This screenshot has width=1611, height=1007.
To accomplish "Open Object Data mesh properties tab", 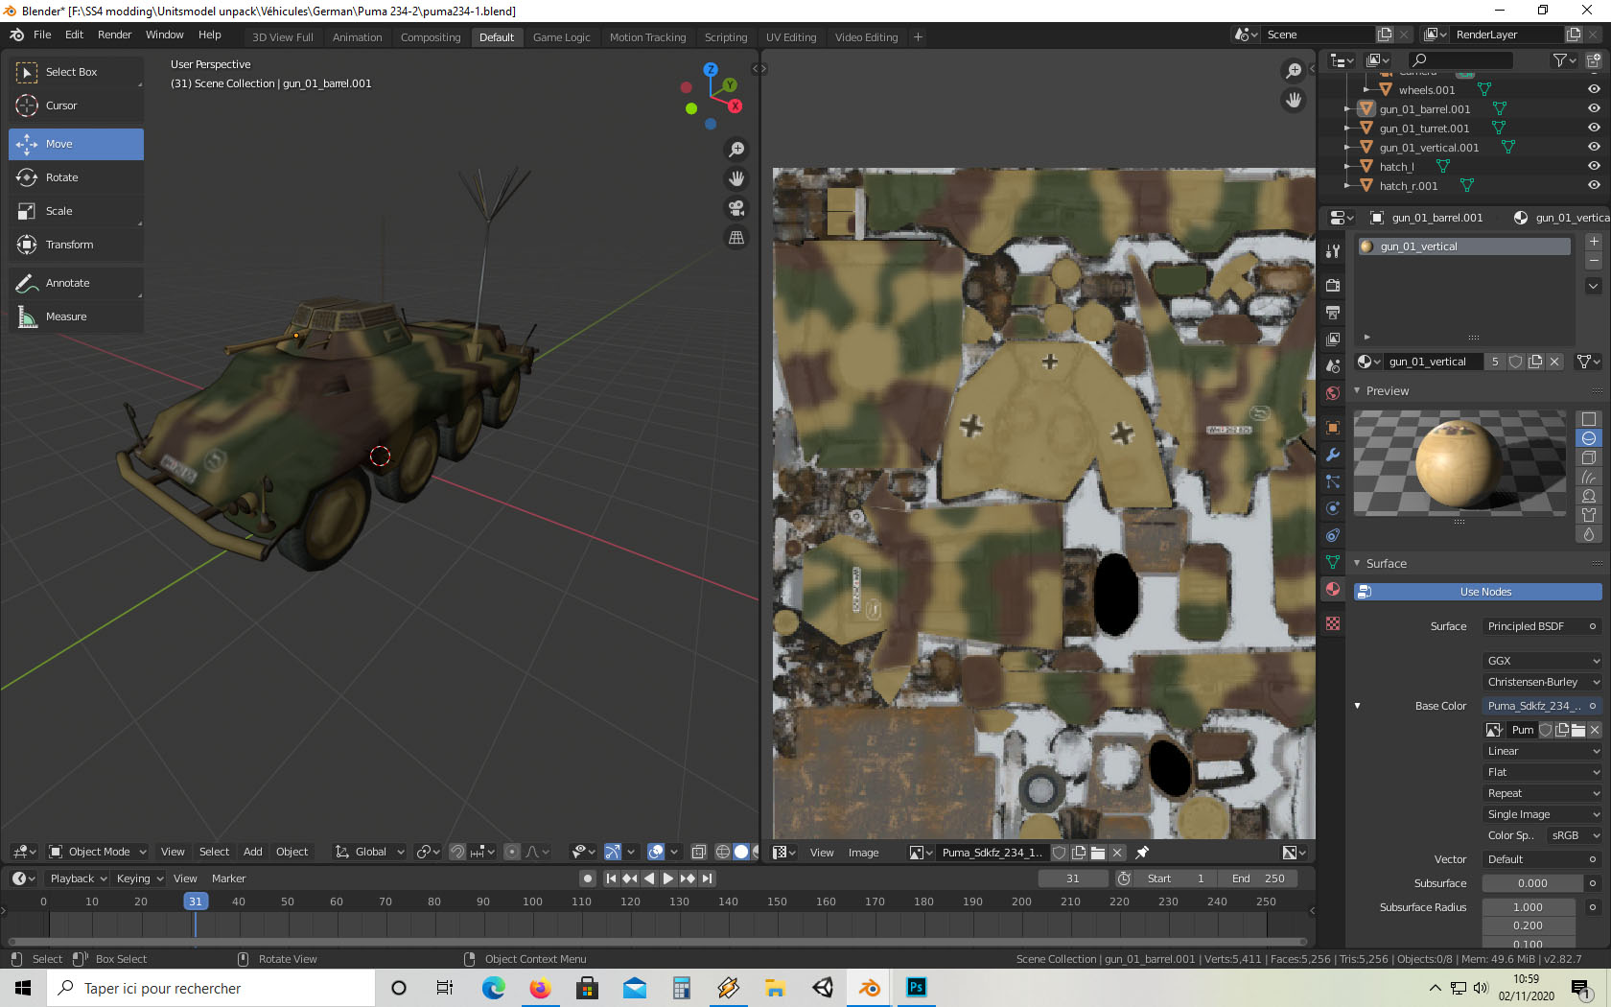I will [x=1333, y=562].
